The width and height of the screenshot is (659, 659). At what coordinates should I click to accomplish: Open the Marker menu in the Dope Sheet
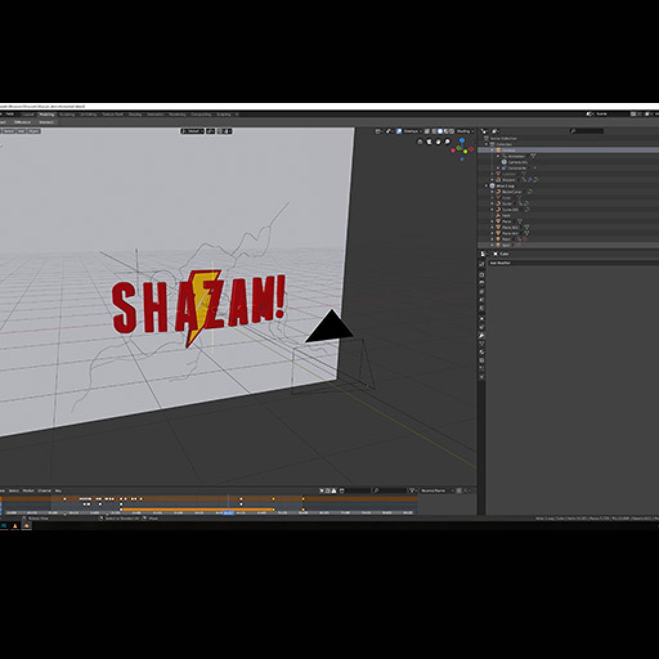(x=30, y=490)
